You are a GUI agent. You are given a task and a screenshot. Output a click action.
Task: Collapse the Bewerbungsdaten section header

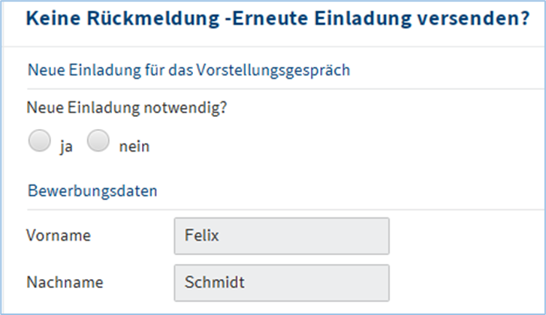pos(92,190)
